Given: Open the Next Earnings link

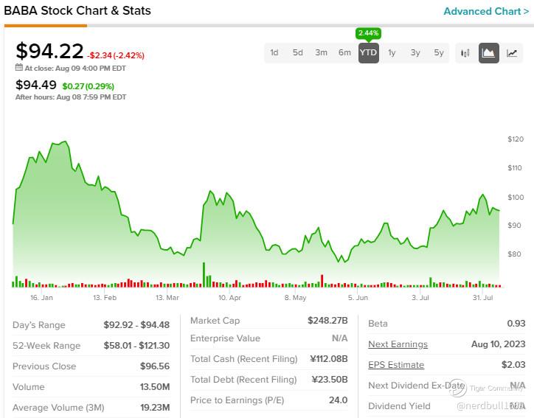Looking at the screenshot, I should (x=398, y=344).
